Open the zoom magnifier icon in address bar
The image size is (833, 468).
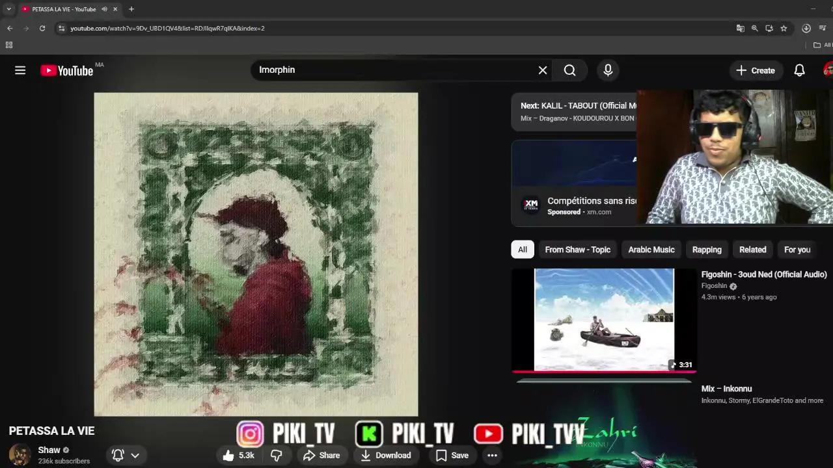pos(754,29)
